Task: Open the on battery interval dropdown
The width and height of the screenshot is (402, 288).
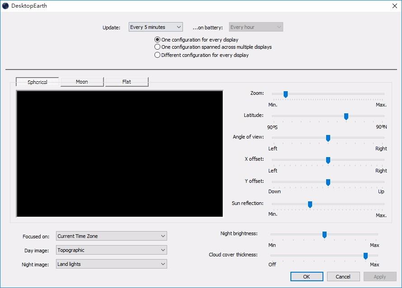Action: pos(256,27)
